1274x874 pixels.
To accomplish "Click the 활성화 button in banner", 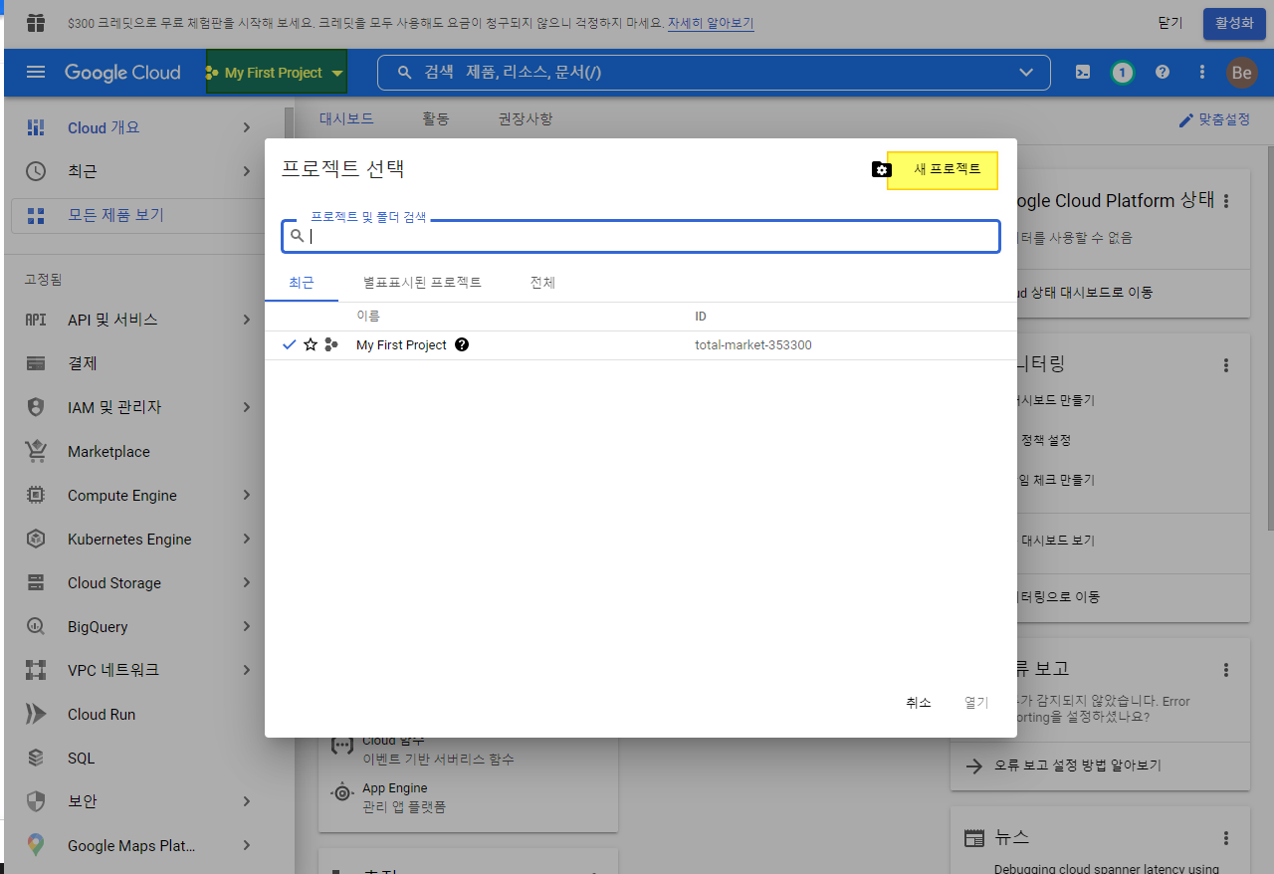I will tap(1234, 22).
